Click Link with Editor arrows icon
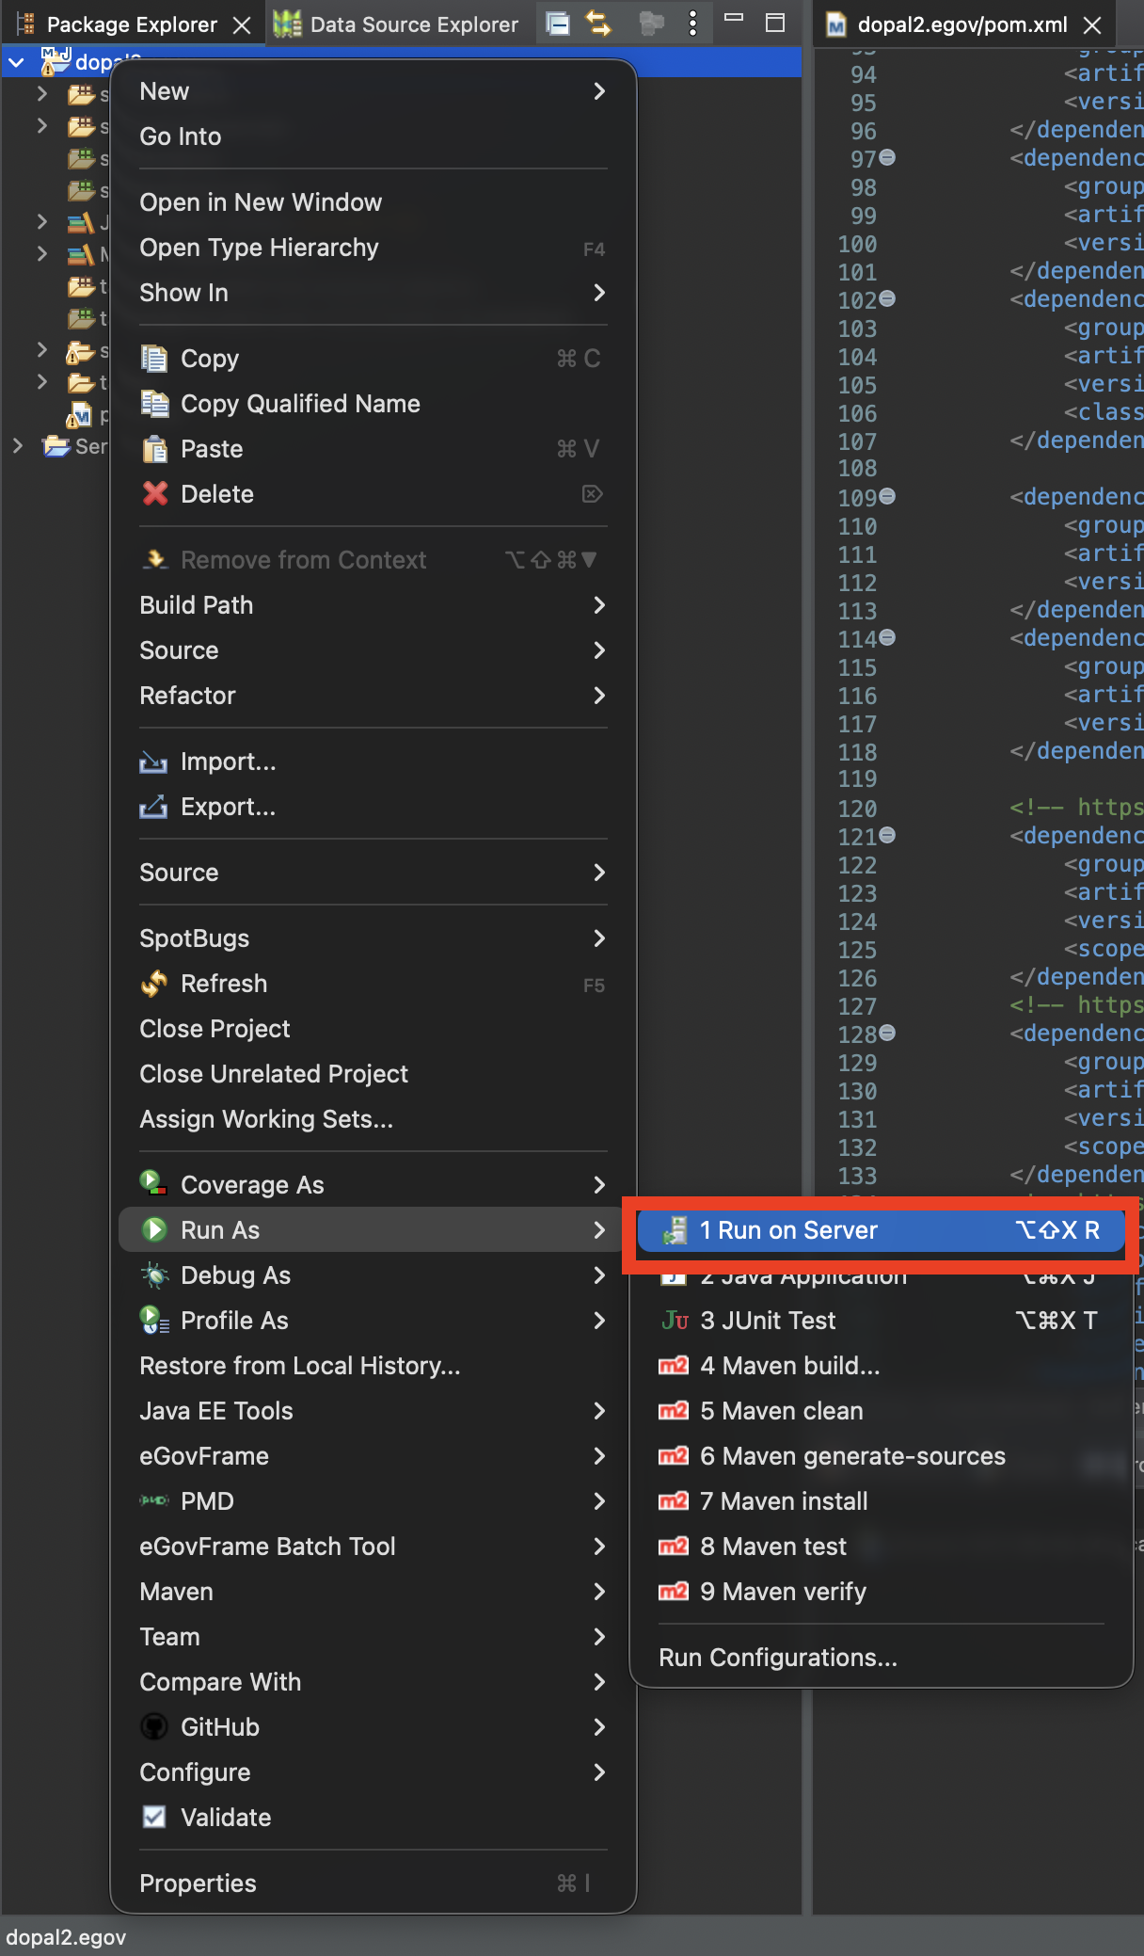This screenshot has width=1144, height=1956. [x=598, y=24]
